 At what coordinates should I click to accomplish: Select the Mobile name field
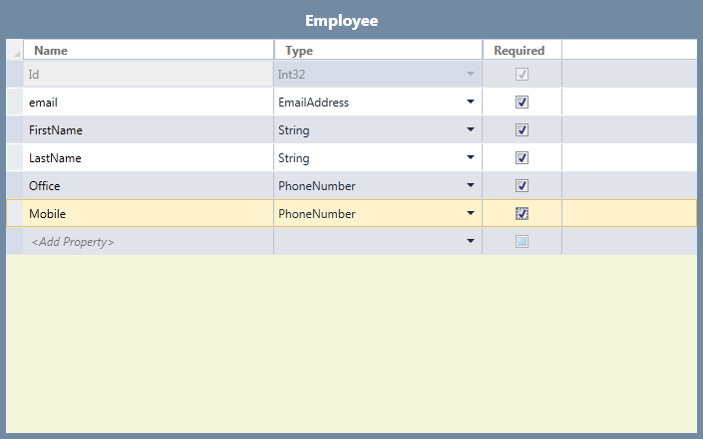(148, 213)
